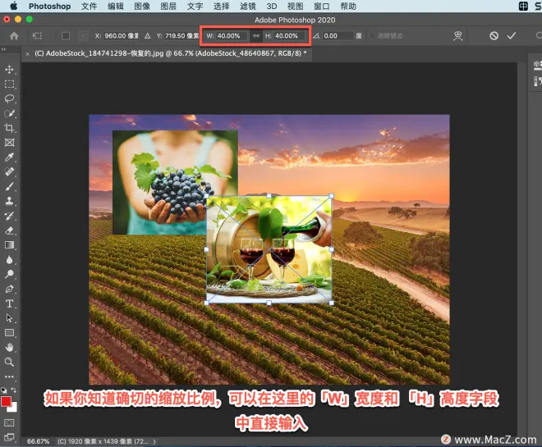Close the AdobeStock_184741298 document tab
542x447 pixels.
[27, 54]
